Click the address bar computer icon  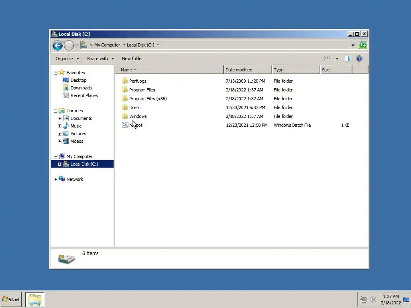84,45
